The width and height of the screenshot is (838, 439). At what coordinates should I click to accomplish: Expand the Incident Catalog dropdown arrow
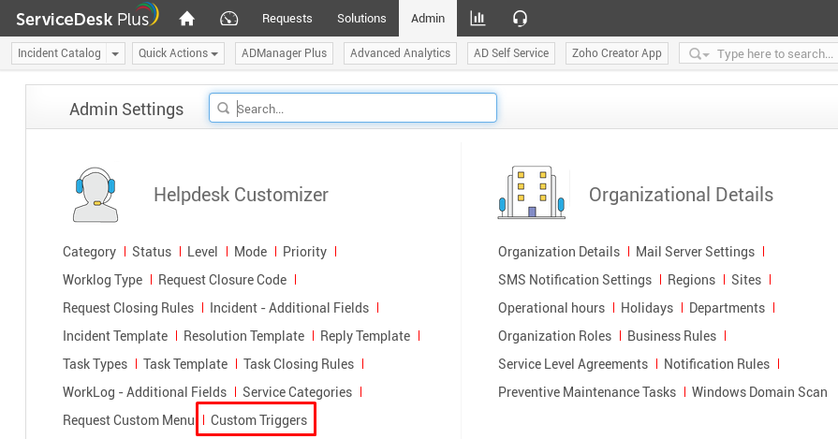tap(116, 54)
